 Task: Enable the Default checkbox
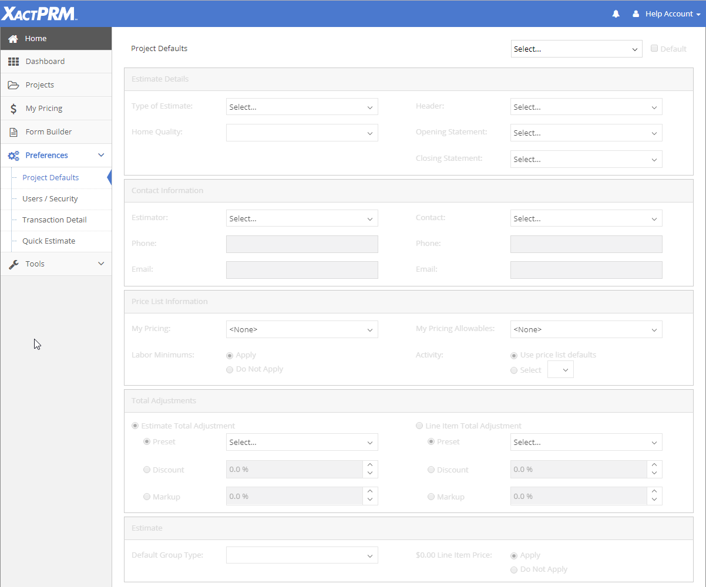[654, 49]
